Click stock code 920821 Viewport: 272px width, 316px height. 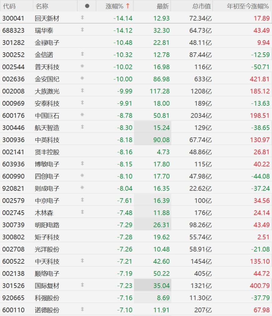pos(13,188)
